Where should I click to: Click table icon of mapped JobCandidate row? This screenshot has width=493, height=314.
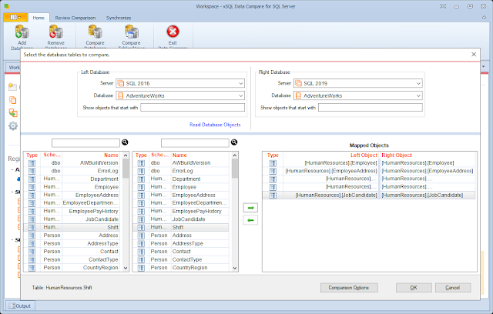pos(273,195)
